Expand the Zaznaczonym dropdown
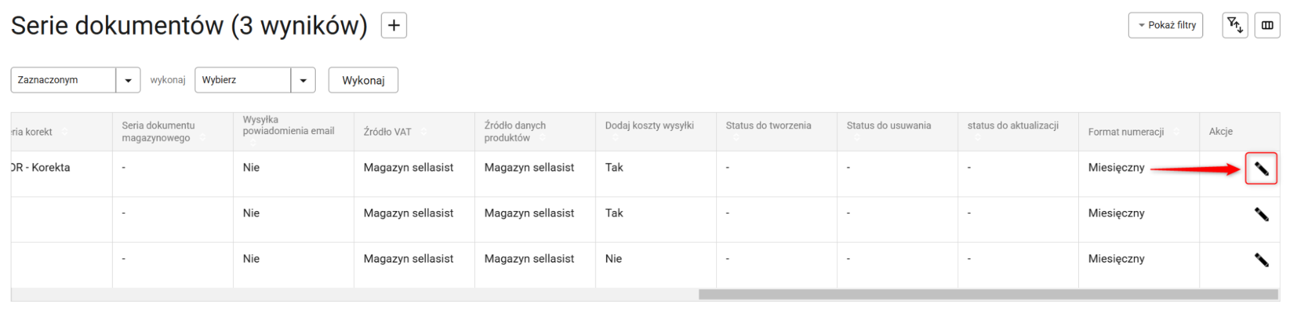The width and height of the screenshot is (1290, 311). 128,80
